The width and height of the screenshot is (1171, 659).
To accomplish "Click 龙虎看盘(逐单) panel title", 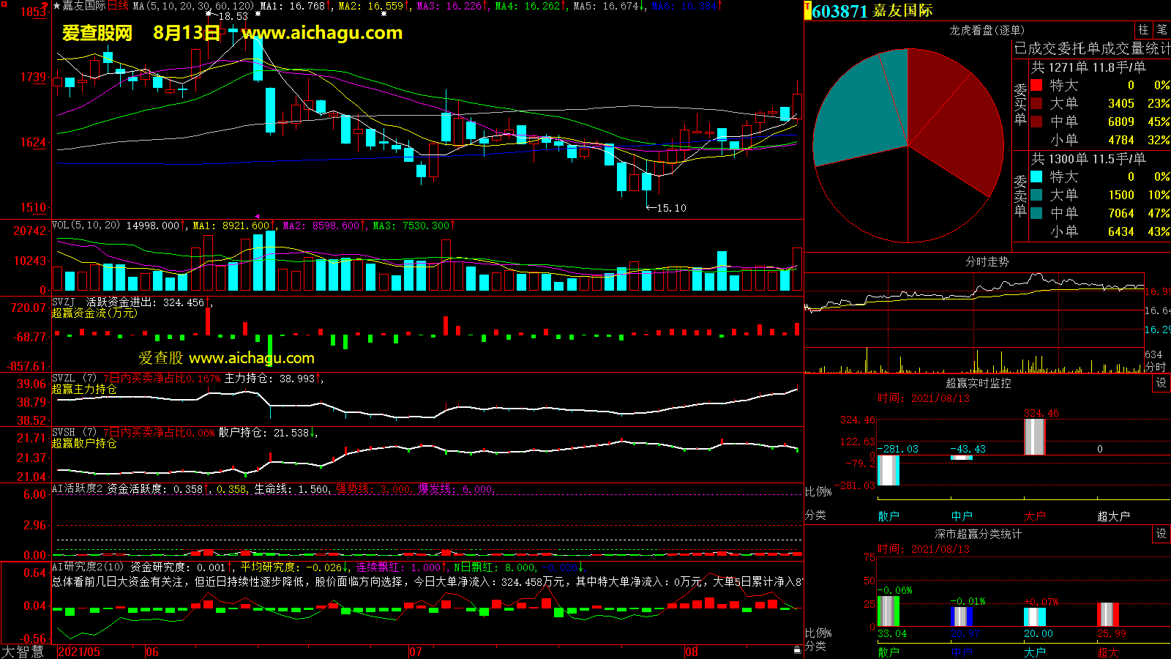I will tap(987, 30).
